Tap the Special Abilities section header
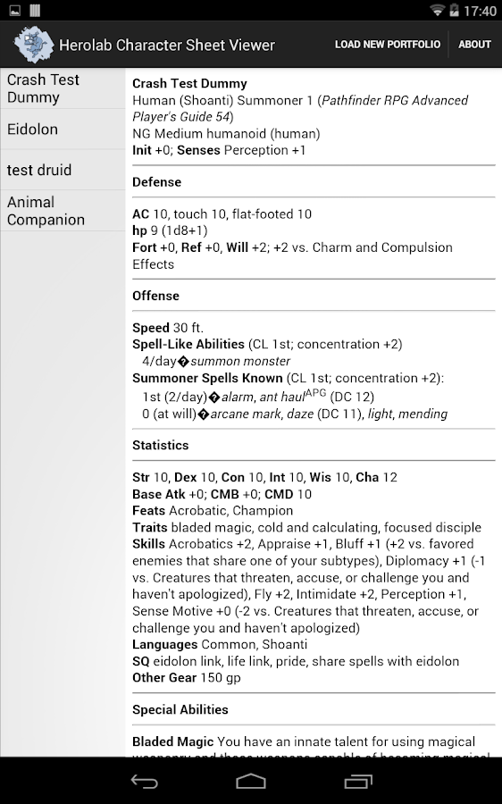Image resolution: width=502 pixels, height=804 pixels. pyautogui.click(x=180, y=709)
